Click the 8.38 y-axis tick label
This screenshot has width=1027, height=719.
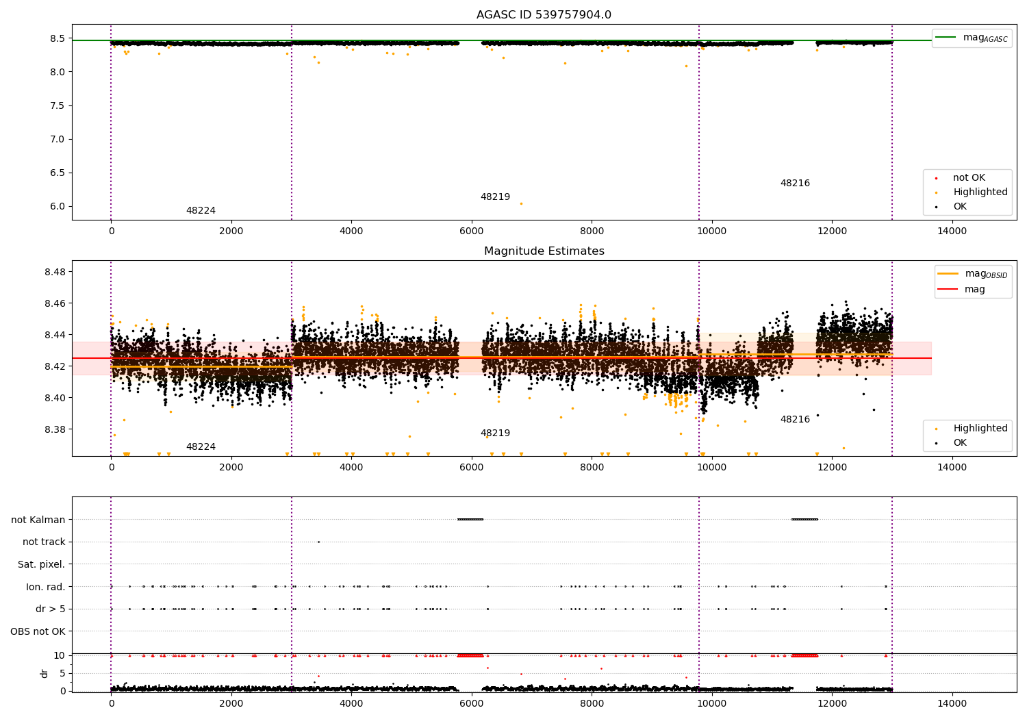point(55,429)
